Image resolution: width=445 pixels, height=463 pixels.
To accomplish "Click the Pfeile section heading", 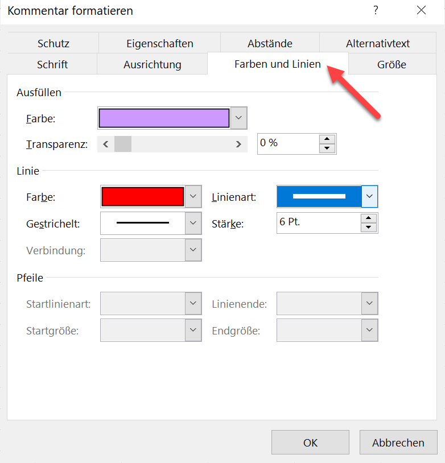I will click(30, 278).
